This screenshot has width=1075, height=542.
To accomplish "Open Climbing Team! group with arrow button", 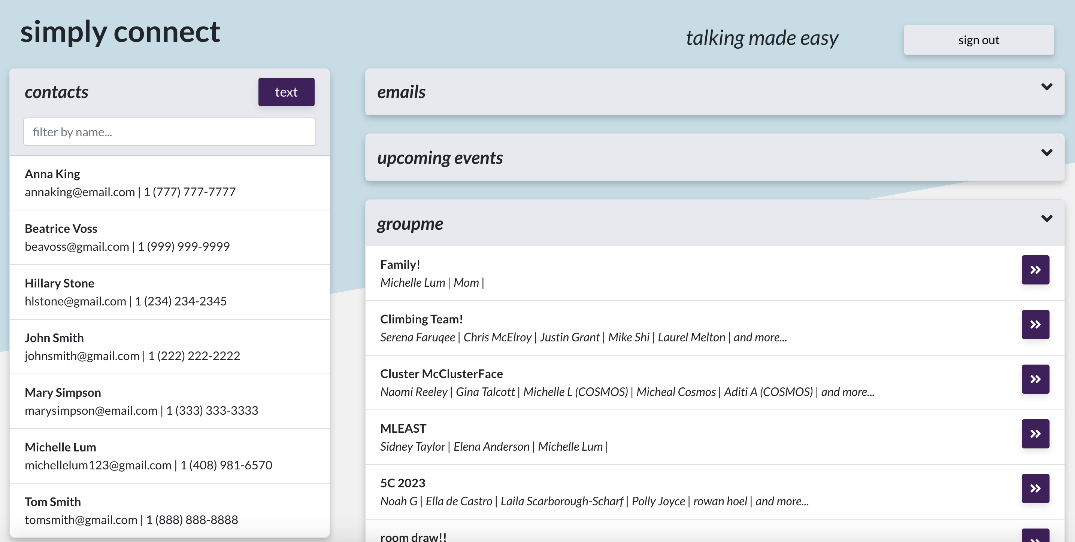I will pyautogui.click(x=1035, y=325).
